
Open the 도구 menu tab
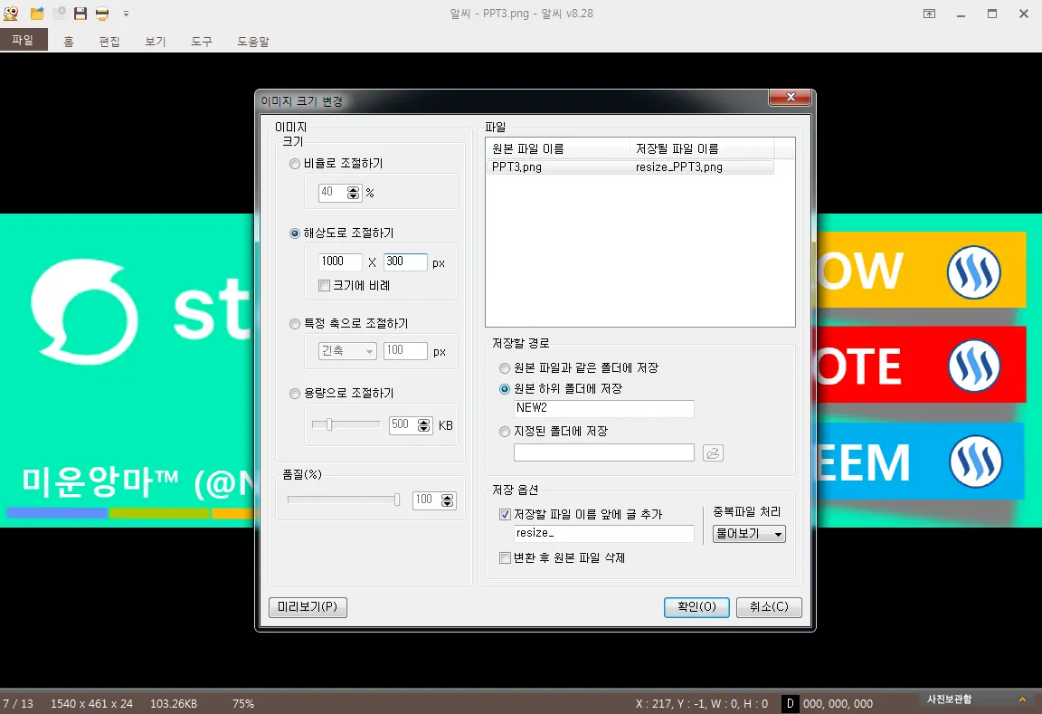[202, 42]
